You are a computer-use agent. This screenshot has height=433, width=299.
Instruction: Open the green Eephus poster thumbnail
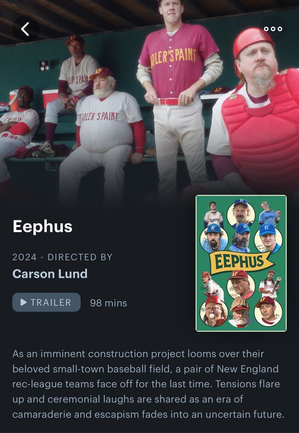pyautogui.click(x=241, y=263)
